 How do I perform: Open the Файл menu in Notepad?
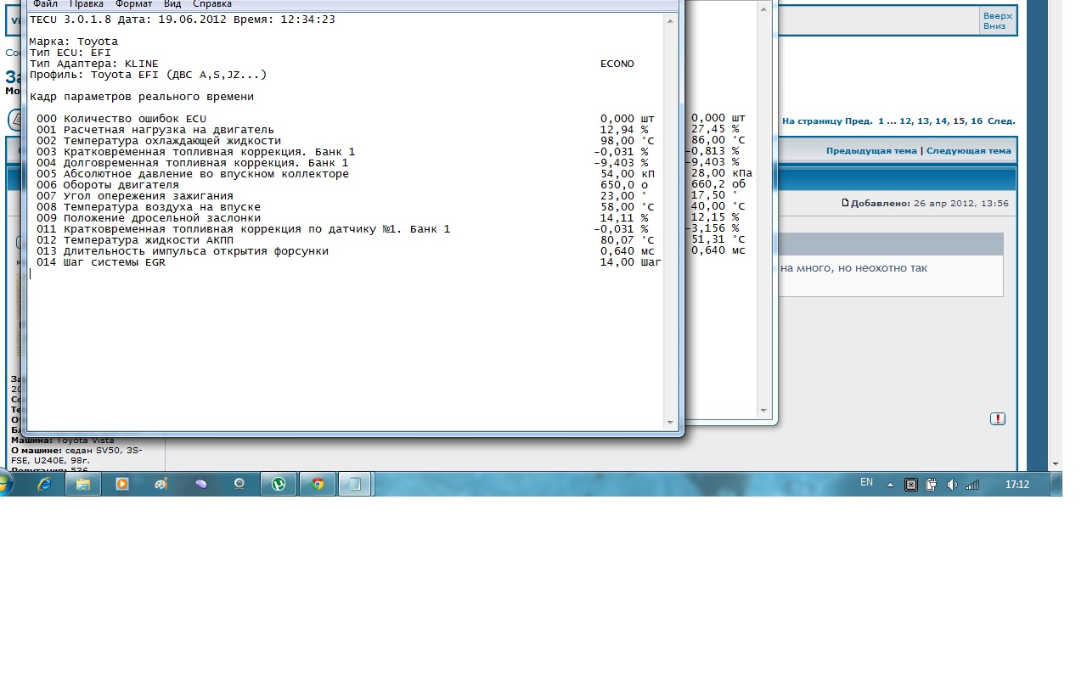[x=46, y=4]
